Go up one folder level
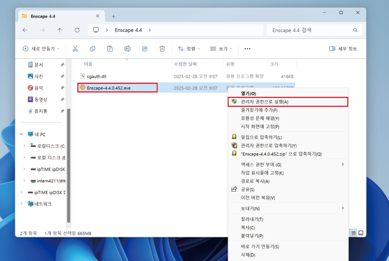The image size is (389, 261). click(x=60, y=30)
